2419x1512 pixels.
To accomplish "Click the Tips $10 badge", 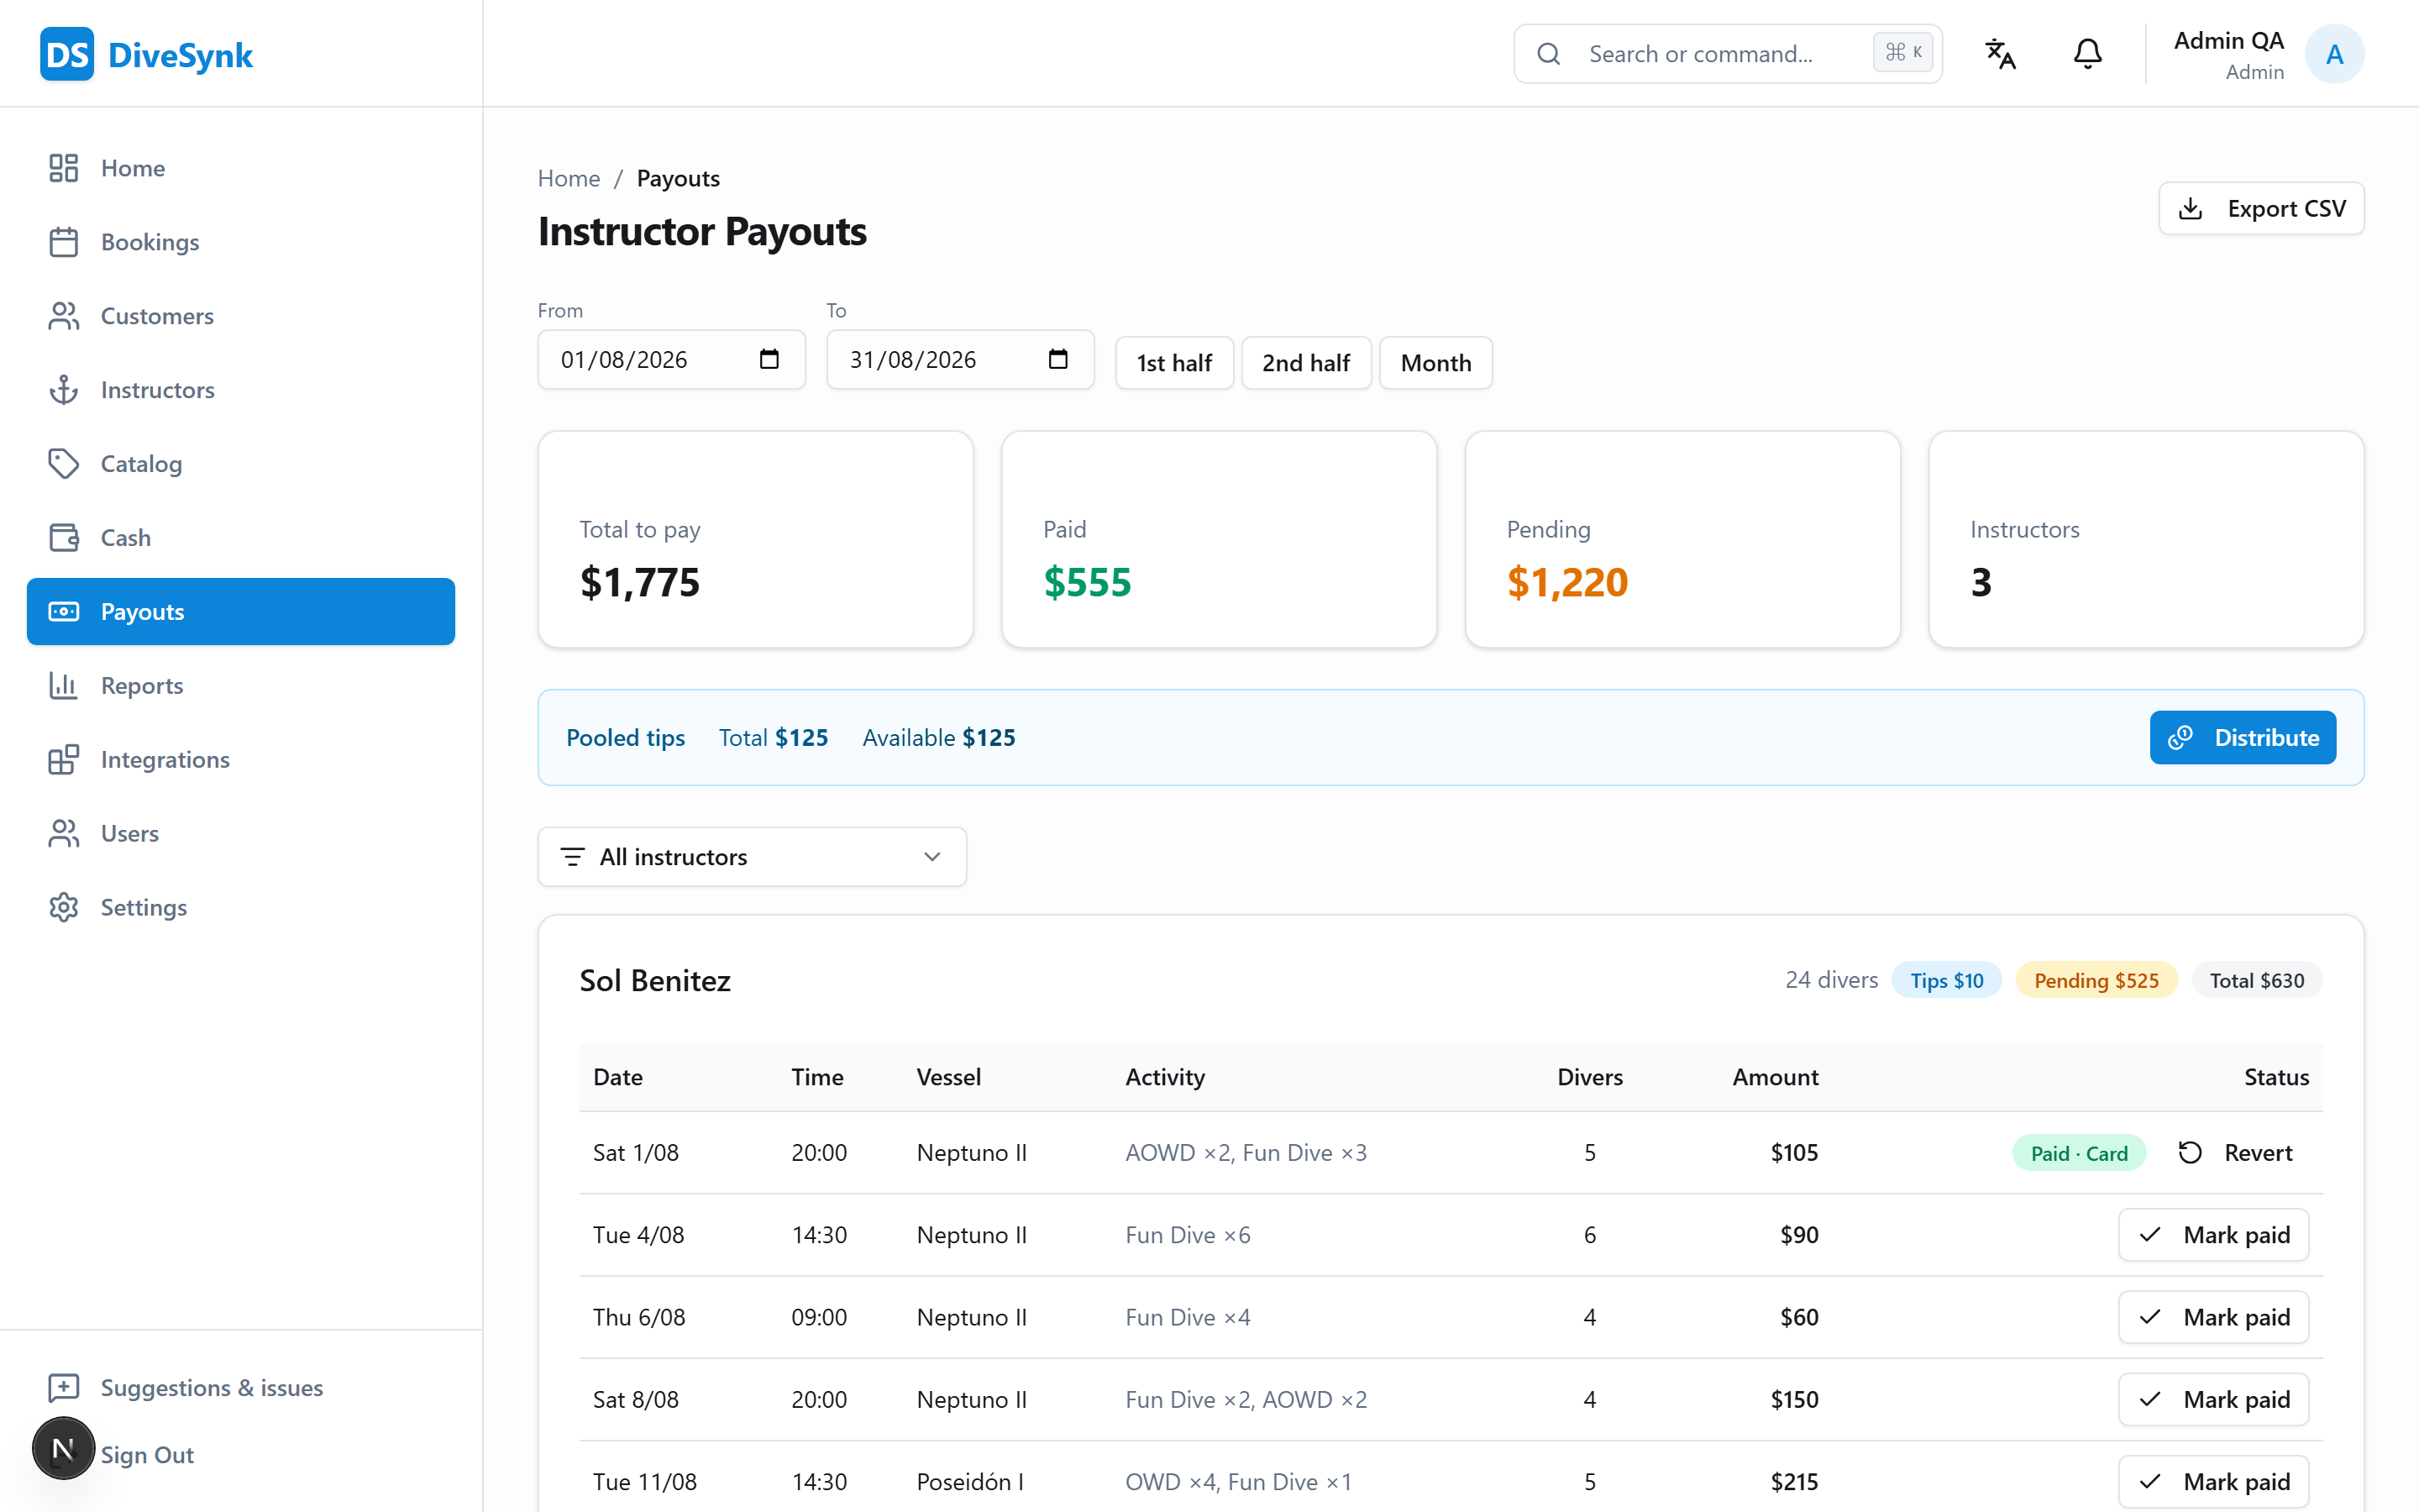I will tap(1946, 980).
